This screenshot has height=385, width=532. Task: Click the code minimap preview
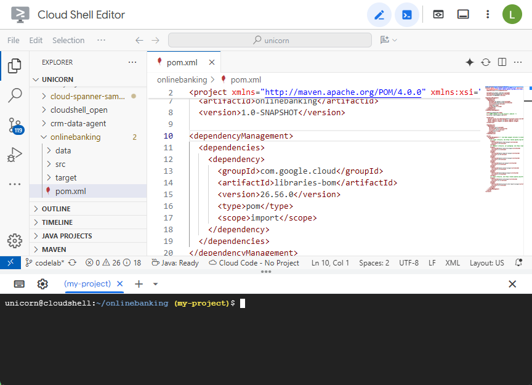(x=504, y=139)
